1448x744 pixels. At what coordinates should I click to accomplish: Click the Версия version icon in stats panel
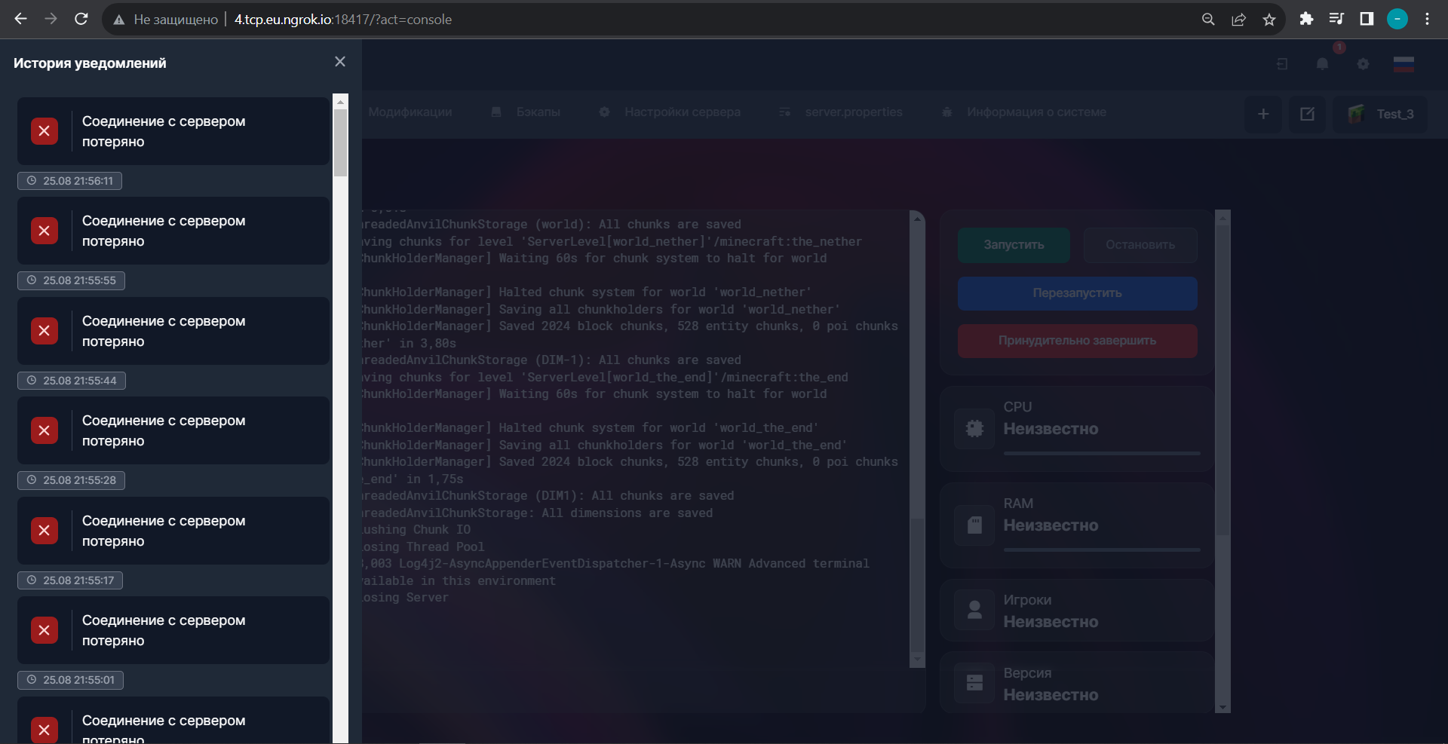974,683
